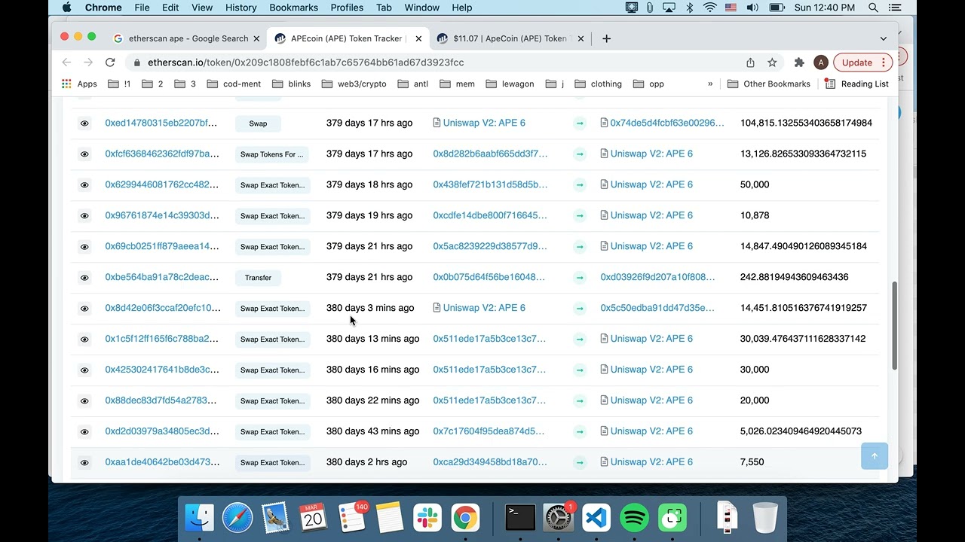Image resolution: width=965 pixels, height=542 pixels.
Task: Open recipient address 0x74de5d4fcbf63e00296
Action: point(667,123)
